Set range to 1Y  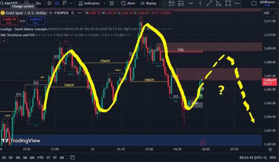[48, 158]
